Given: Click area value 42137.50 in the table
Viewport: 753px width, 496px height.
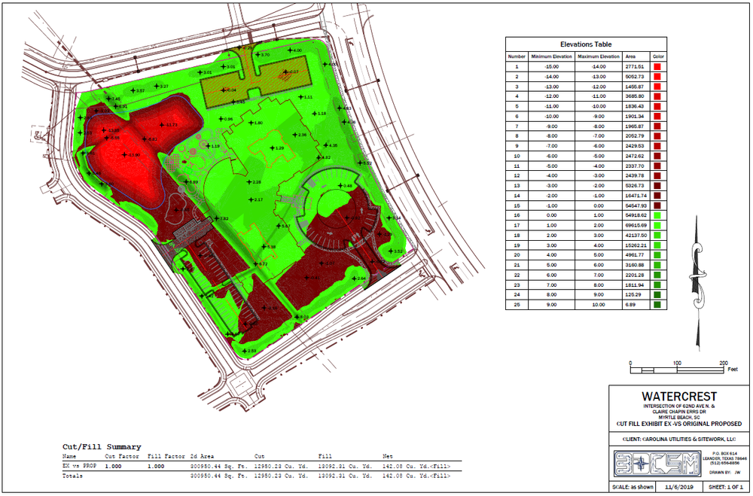Looking at the screenshot, I should click(636, 236).
